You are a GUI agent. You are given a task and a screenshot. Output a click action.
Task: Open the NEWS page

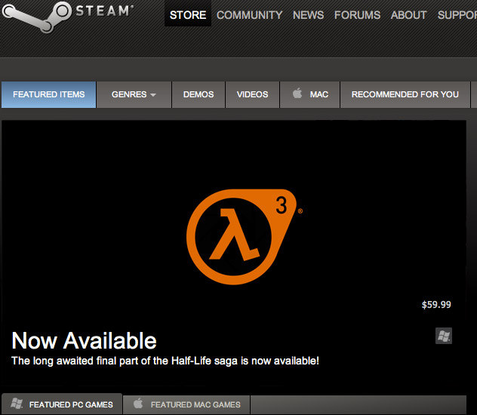coord(308,15)
